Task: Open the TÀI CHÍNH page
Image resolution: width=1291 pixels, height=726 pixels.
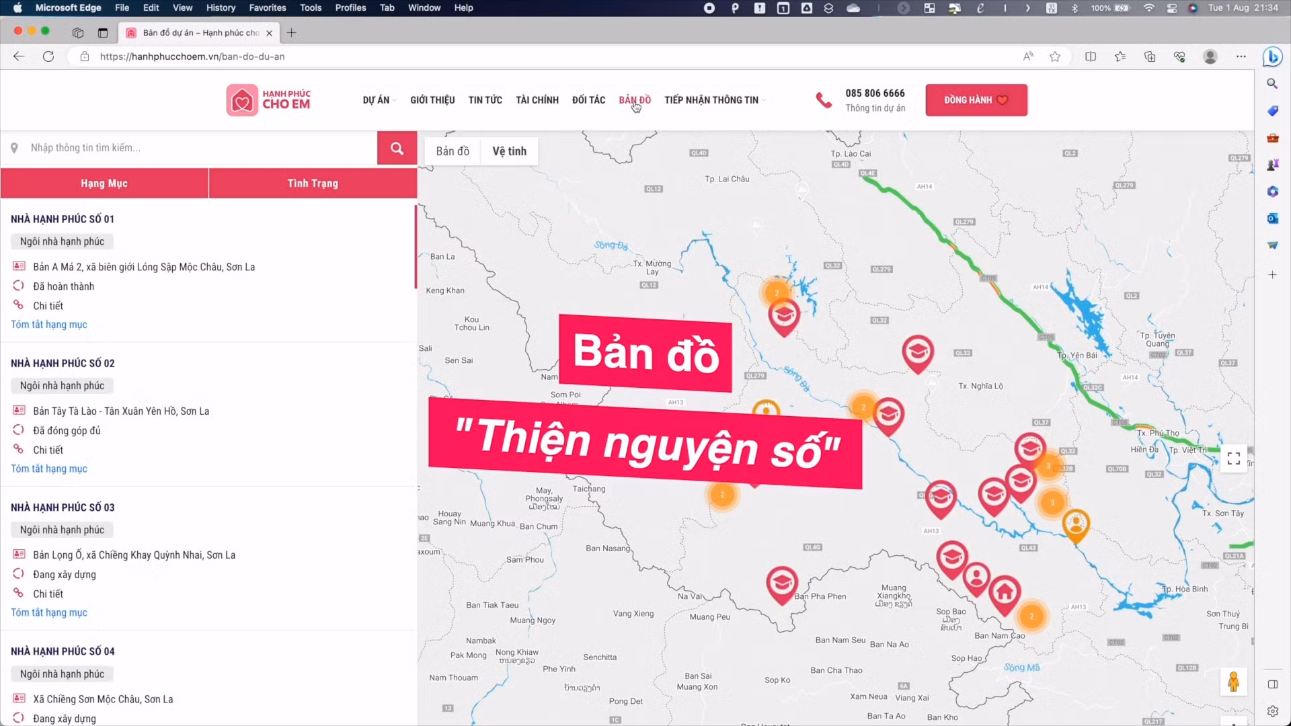Action: (x=537, y=100)
